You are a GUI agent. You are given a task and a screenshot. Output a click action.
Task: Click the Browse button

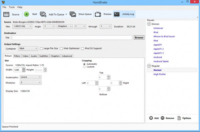tap(139, 38)
